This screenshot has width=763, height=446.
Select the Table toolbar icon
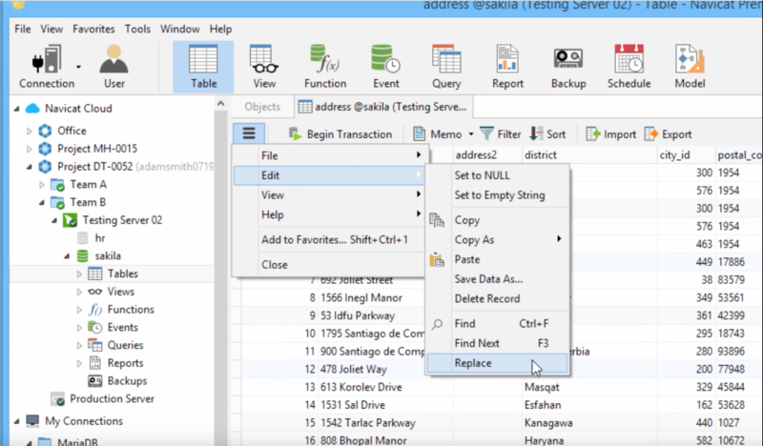[x=203, y=67]
